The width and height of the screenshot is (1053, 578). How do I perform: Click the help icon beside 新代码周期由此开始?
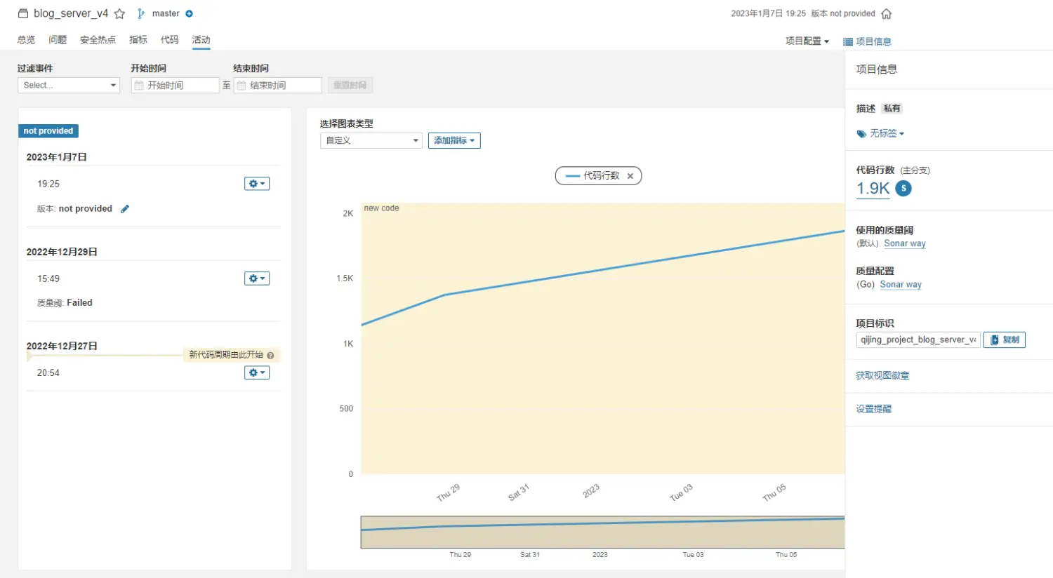(270, 356)
